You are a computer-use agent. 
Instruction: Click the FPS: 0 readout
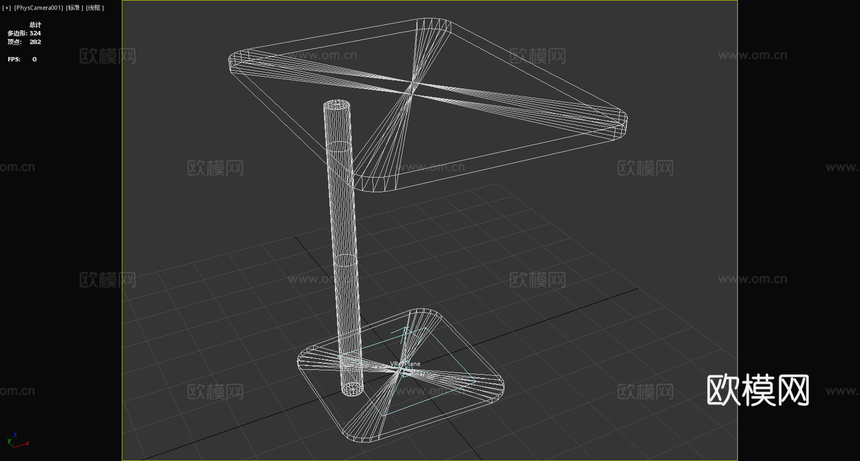coord(22,59)
